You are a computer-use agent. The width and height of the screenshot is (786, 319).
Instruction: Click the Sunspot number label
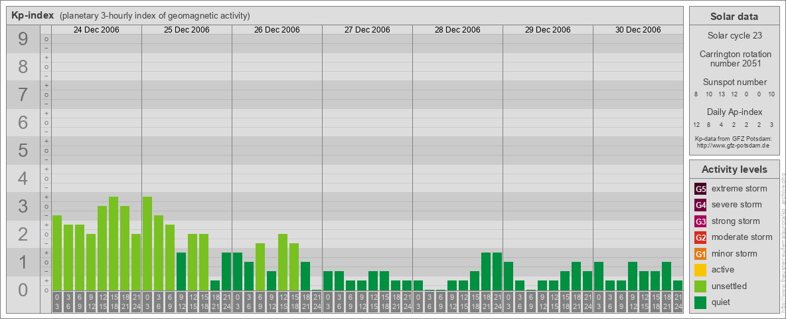click(x=735, y=82)
